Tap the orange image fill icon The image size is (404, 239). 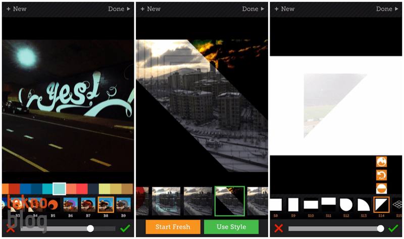pyautogui.click(x=382, y=162)
